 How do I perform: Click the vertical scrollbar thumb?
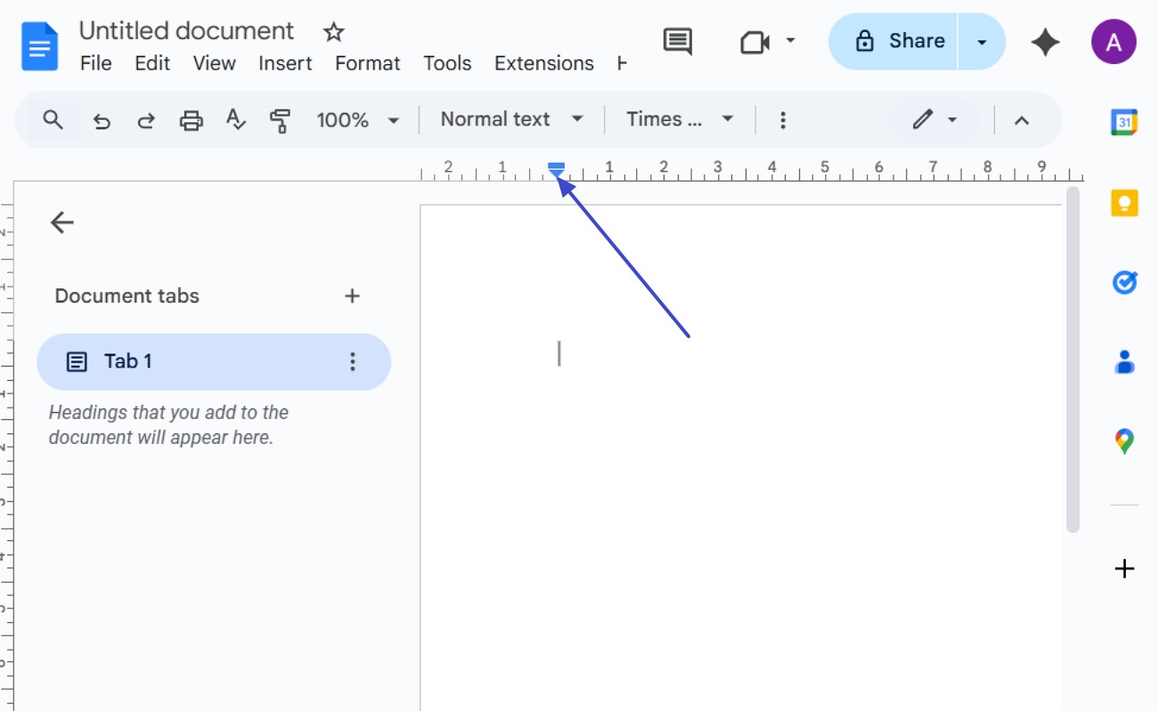coord(1072,360)
